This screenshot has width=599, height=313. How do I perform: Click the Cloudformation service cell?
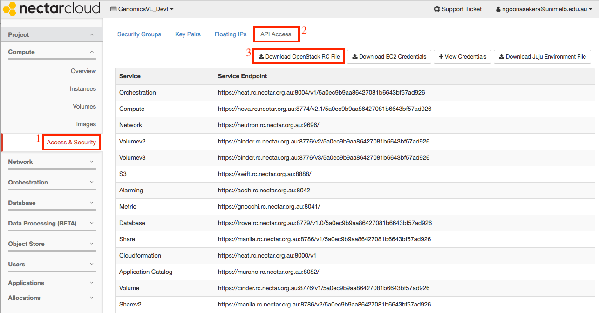point(164,255)
